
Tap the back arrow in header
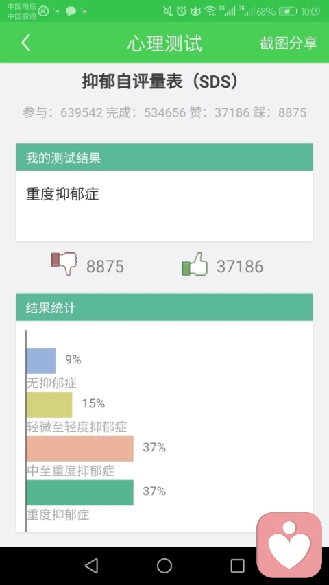[x=25, y=43]
